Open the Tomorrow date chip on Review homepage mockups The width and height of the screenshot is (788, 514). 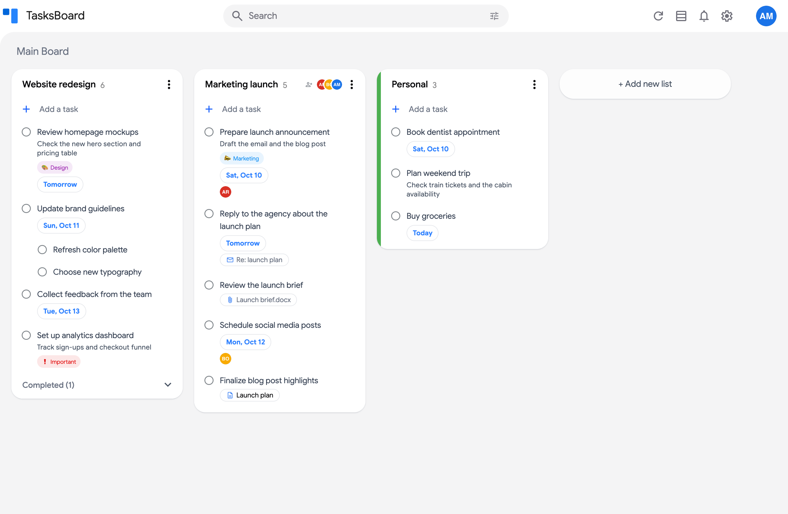(x=60, y=184)
